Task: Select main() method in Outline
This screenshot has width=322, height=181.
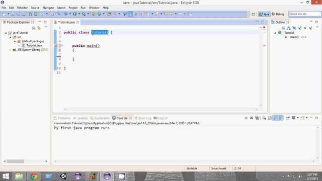Action: (x=296, y=37)
